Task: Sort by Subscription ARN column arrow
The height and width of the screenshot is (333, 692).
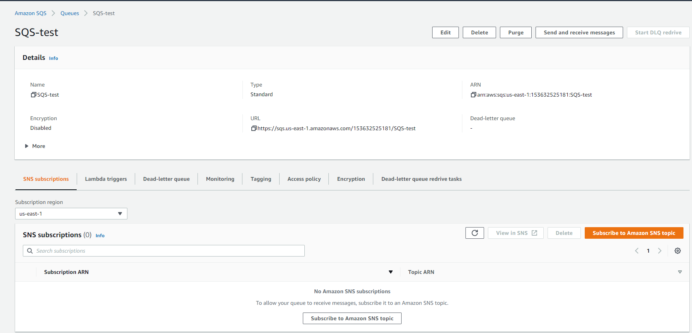Action: point(391,272)
